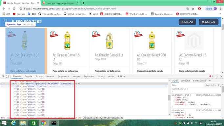Click the page vertical scrollbar thumb
224x126 pixels.
(x=223, y=27)
